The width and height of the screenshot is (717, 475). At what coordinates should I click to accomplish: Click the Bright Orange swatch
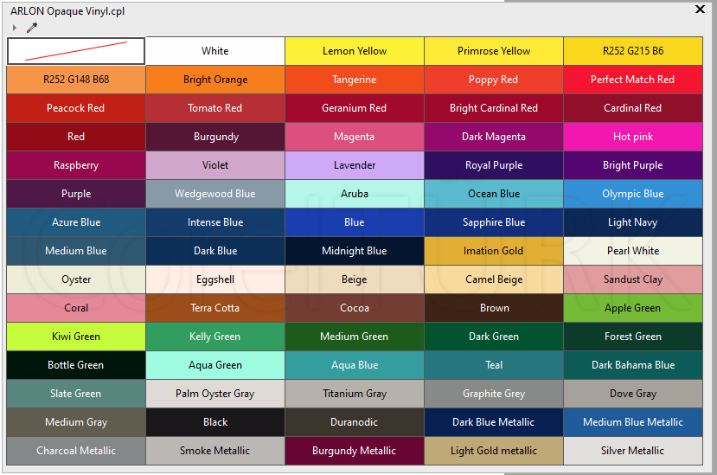215,80
